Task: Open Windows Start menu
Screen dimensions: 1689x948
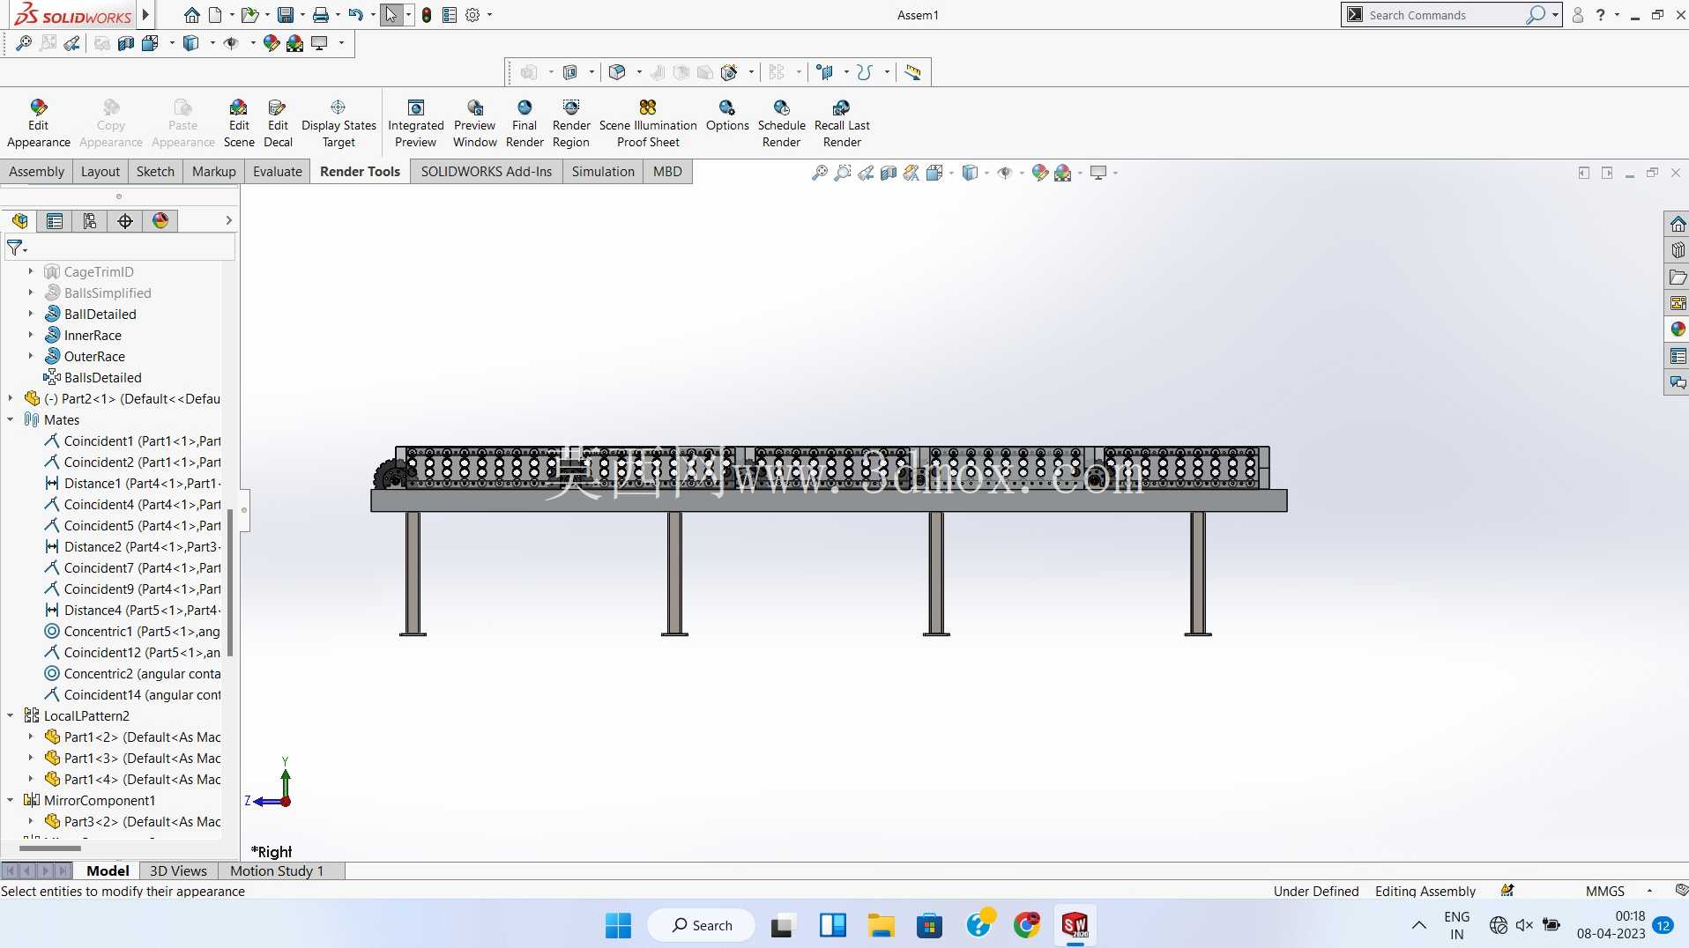Action: (x=618, y=925)
